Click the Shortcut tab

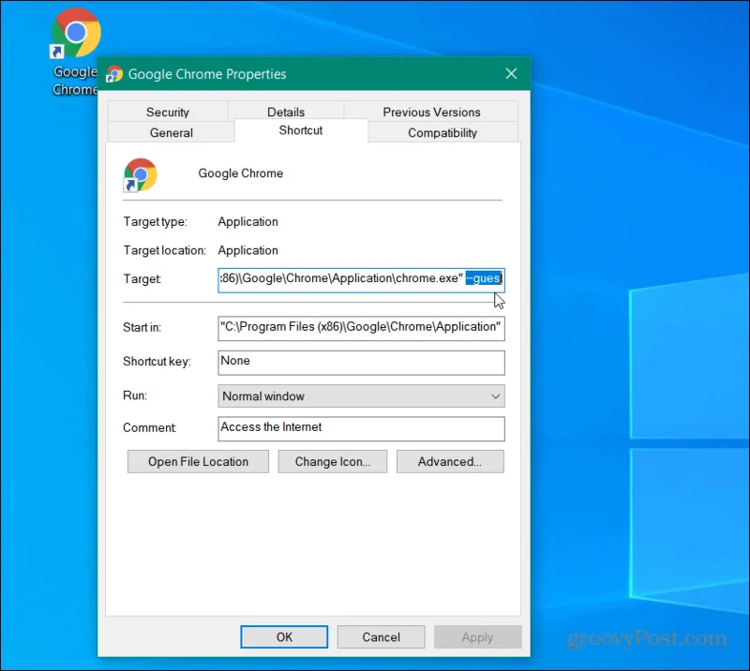(x=301, y=130)
